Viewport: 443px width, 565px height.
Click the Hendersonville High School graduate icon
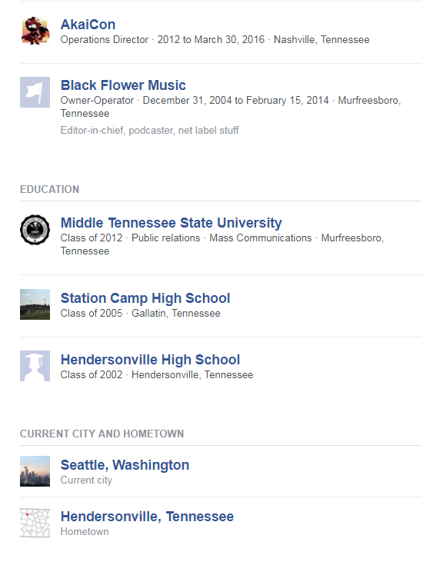pyautogui.click(x=35, y=366)
